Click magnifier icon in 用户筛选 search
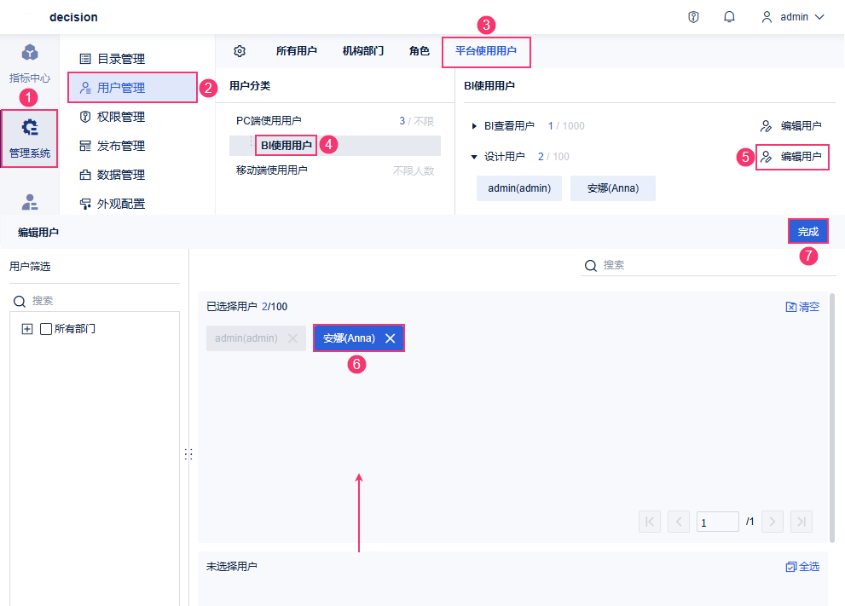This screenshot has height=606, width=845. coord(20,301)
